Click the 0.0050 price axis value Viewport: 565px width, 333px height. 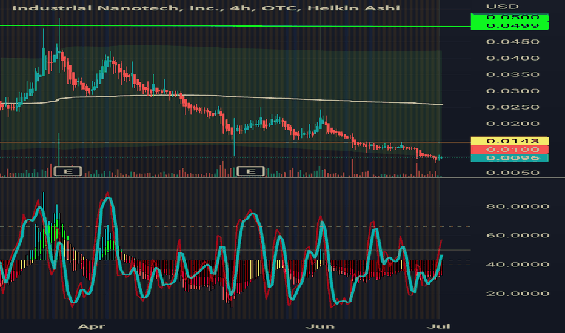[512, 173]
